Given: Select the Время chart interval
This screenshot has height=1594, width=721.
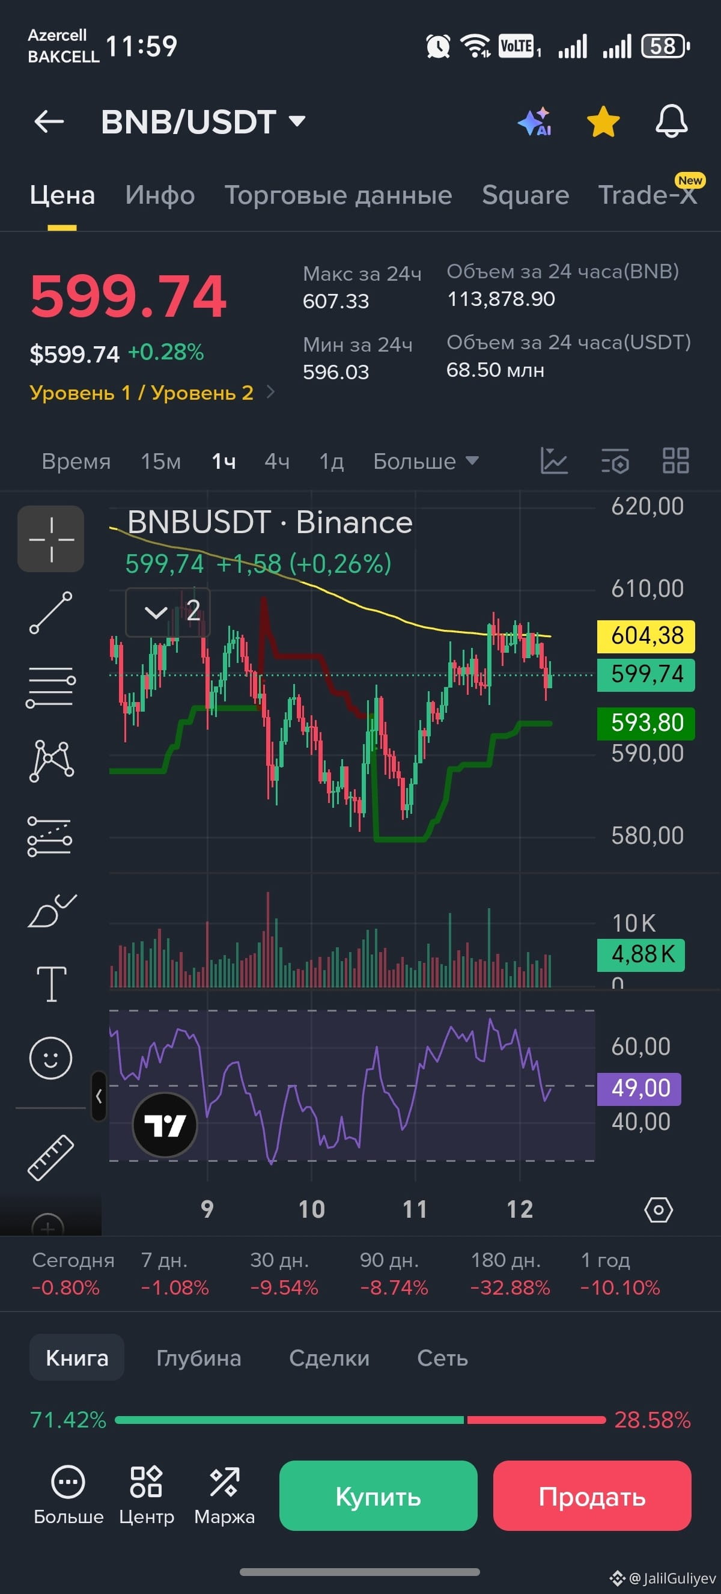Looking at the screenshot, I should click(76, 462).
